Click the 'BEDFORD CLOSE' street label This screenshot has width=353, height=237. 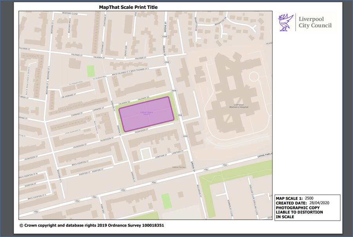[x=70, y=13]
